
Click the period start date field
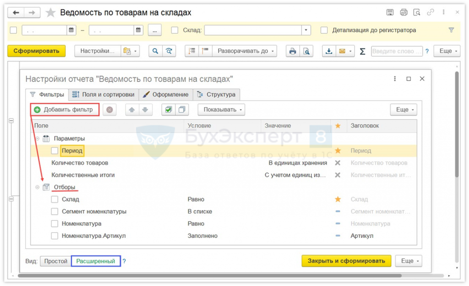44,30
